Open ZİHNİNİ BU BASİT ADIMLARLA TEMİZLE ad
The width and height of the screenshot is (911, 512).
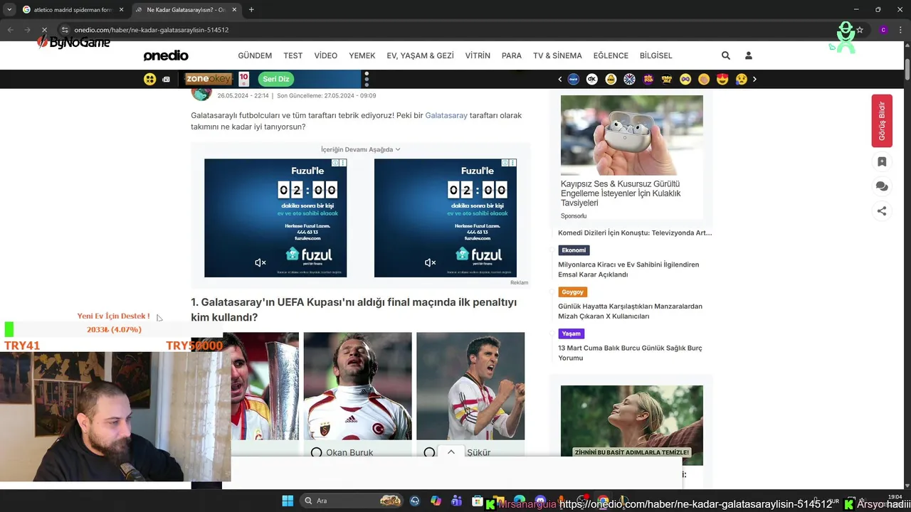(632, 425)
